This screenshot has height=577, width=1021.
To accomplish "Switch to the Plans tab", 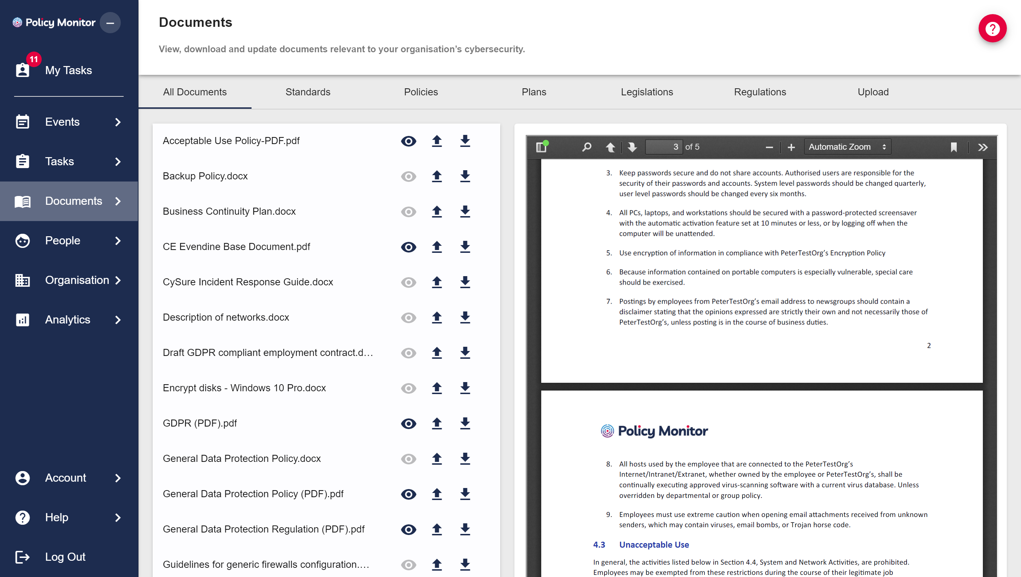I will pyautogui.click(x=534, y=92).
